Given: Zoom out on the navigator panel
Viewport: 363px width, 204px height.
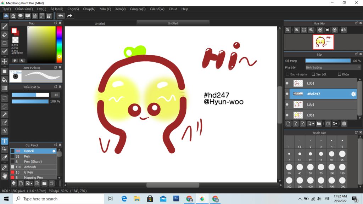Looking at the screenshot, I should click(x=311, y=30).
